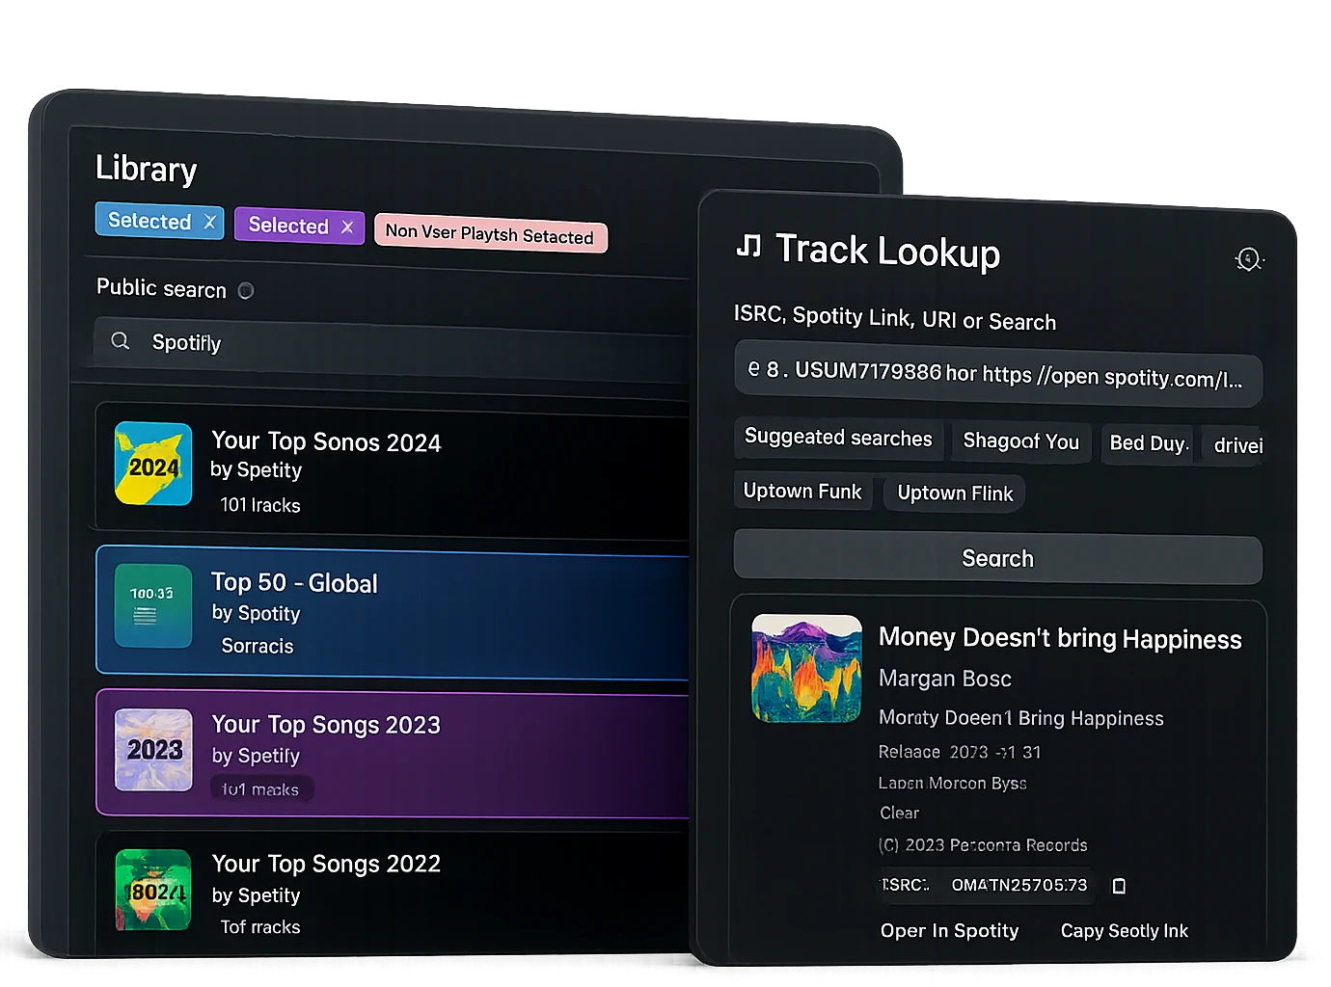This screenshot has width=1331, height=987.
Task: Click the purple Selected chip label
Action: 288,226
